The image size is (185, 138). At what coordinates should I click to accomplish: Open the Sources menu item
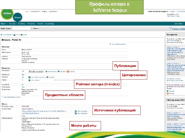tap(12, 24)
